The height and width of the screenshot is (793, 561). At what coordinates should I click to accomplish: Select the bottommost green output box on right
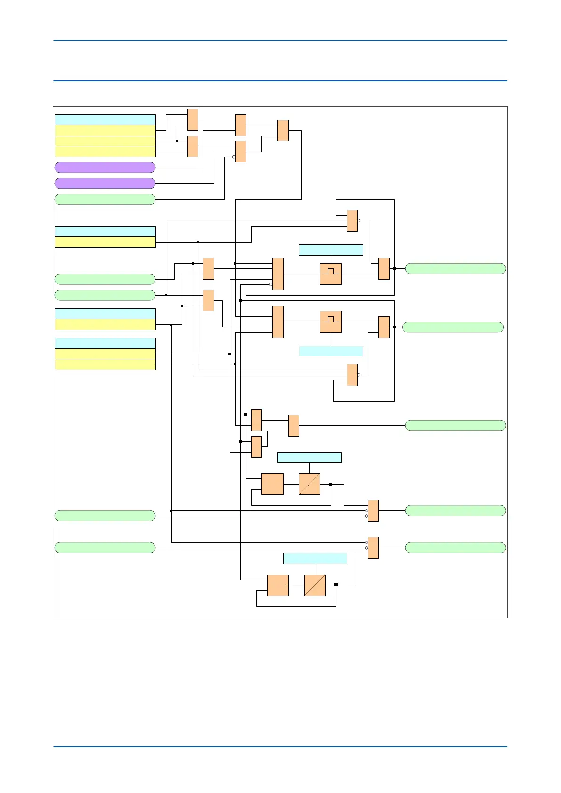click(455, 548)
